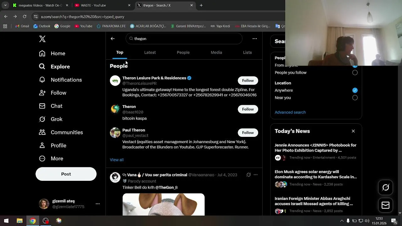402x226 pixels.
Task: Open the post image thumbnail
Action: coord(163,204)
